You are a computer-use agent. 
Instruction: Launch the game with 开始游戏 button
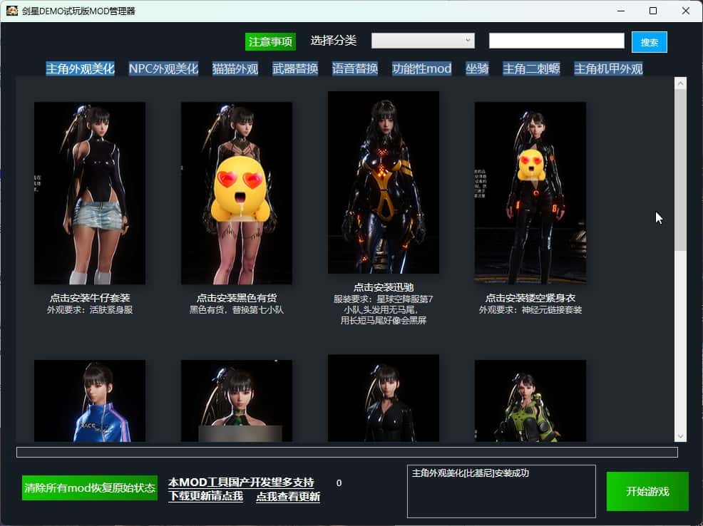pos(647,492)
